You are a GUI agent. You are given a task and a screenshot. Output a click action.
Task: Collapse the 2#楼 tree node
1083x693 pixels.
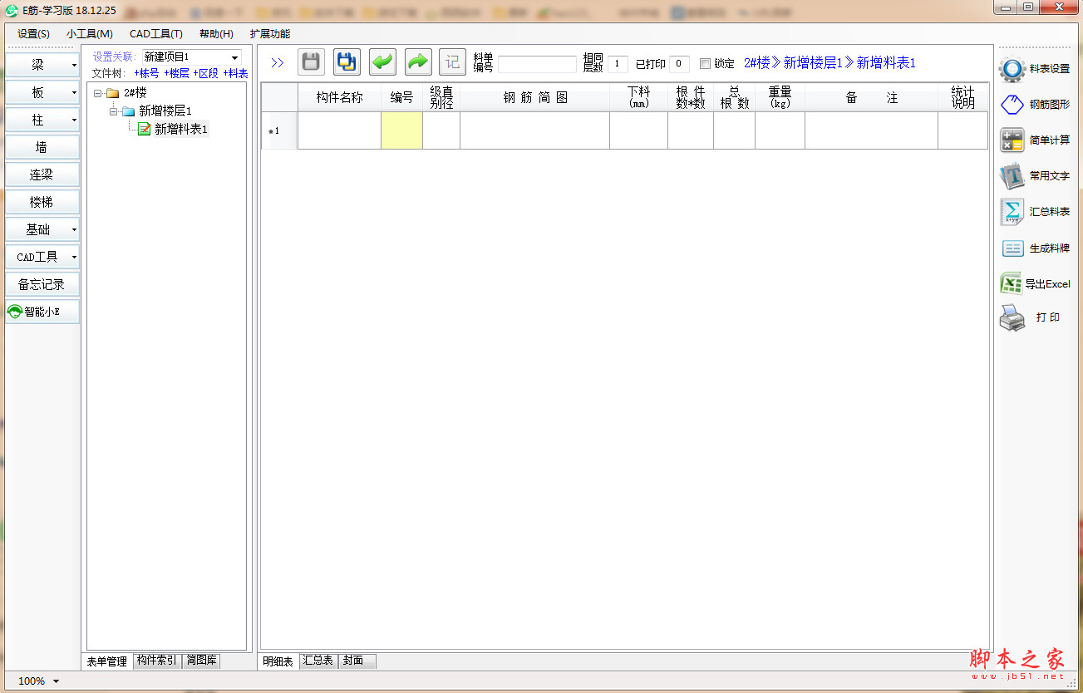tap(98, 93)
